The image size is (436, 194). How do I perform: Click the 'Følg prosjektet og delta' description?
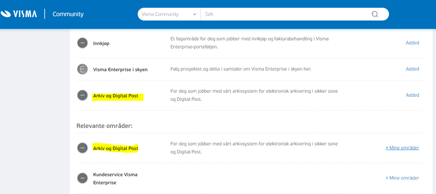click(241, 69)
